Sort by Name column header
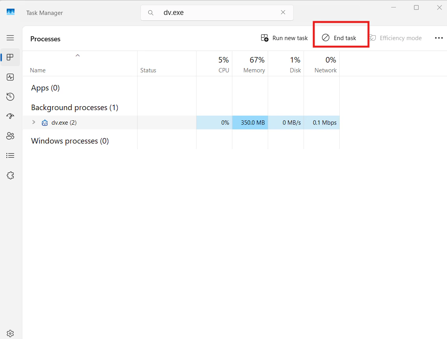Image resolution: width=447 pixels, height=339 pixels. click(80, 64)
